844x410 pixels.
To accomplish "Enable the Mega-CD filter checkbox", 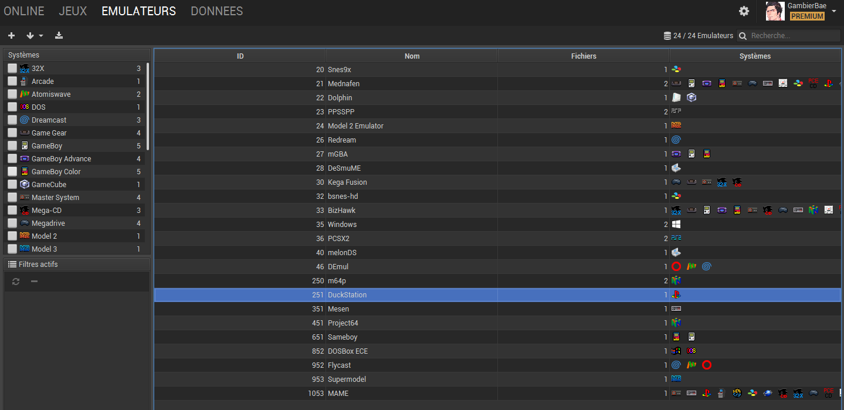I will point(12,211).
